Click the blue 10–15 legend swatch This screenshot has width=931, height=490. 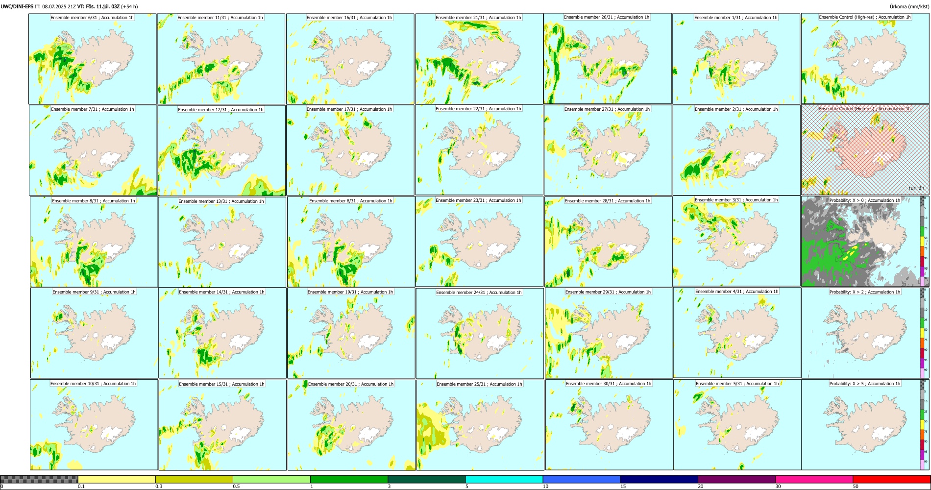tap(582, 479)
